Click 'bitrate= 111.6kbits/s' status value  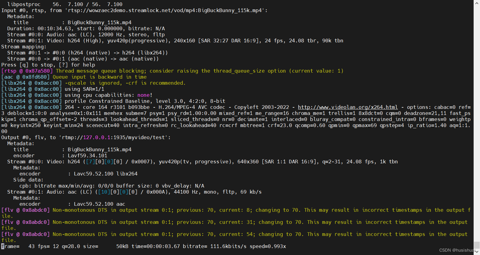tap(215, 246)
